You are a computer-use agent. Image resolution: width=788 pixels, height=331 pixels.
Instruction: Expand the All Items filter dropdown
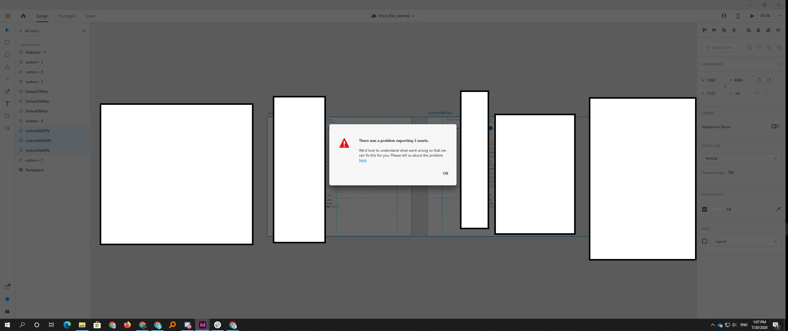tap(84, 31)
